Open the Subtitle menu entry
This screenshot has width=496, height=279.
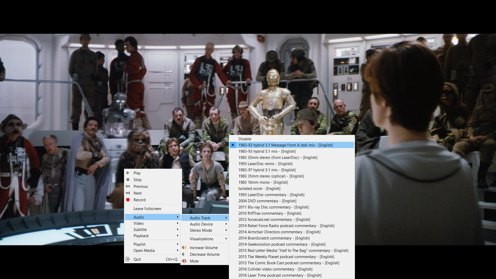pyautogui.click(x=153, y=229)
